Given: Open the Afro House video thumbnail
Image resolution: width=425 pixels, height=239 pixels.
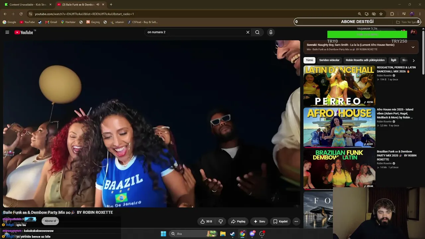Looking at the screenshot, I should (339, 127).
